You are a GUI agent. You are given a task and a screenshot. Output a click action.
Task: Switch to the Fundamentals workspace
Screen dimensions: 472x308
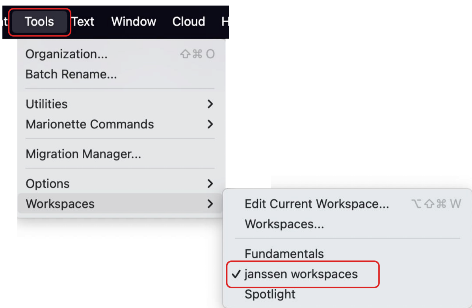284,254
